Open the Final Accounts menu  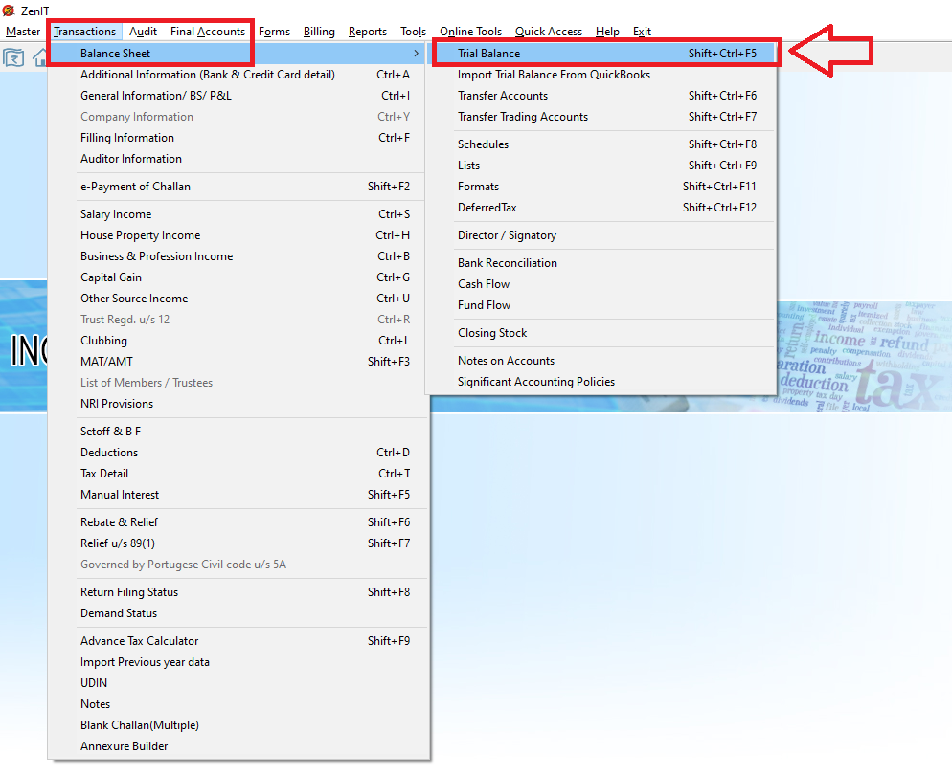pyautogui.click(x=208, y=32)
